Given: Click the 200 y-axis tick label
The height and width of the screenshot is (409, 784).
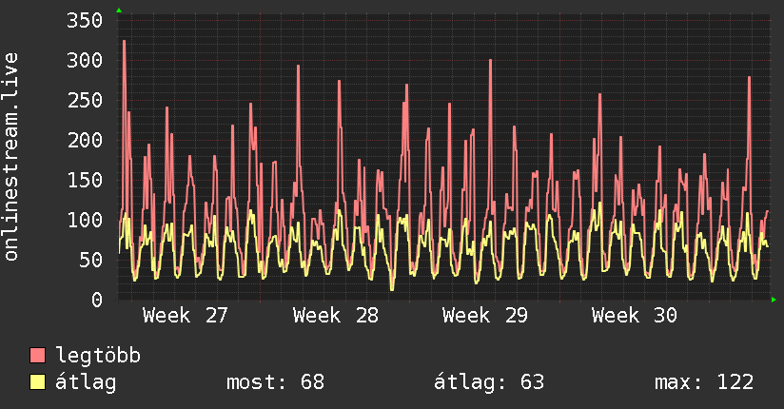Looking at the screenshot, I should tap(85, 141).
